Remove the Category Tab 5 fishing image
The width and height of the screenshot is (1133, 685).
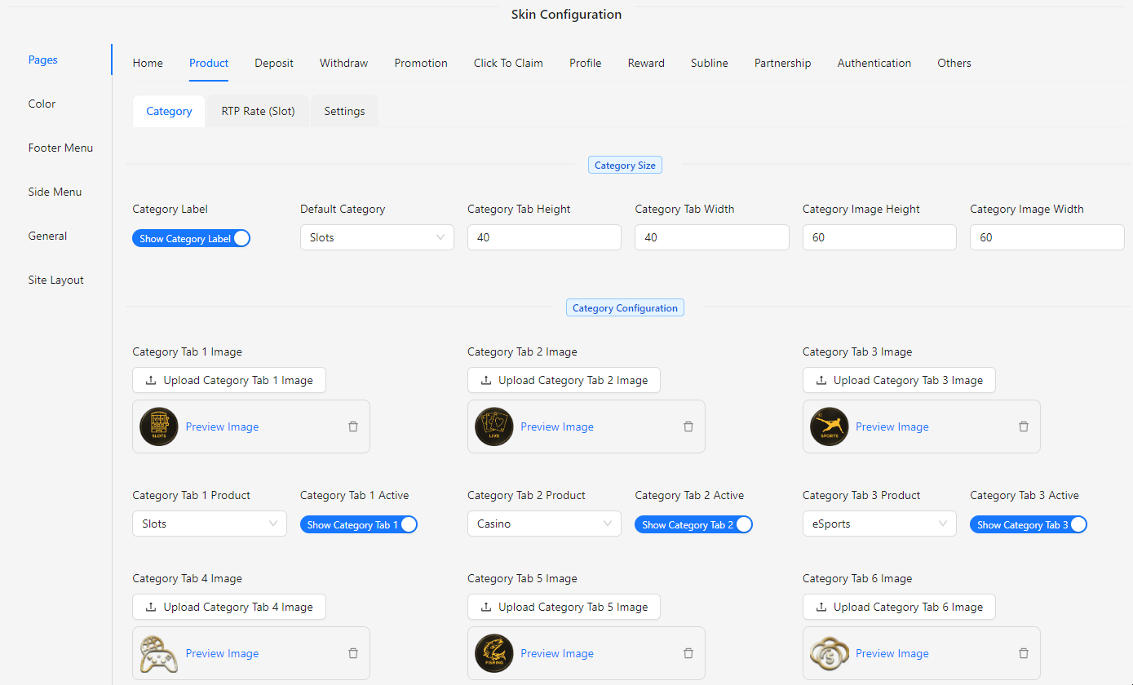point(688,653)
